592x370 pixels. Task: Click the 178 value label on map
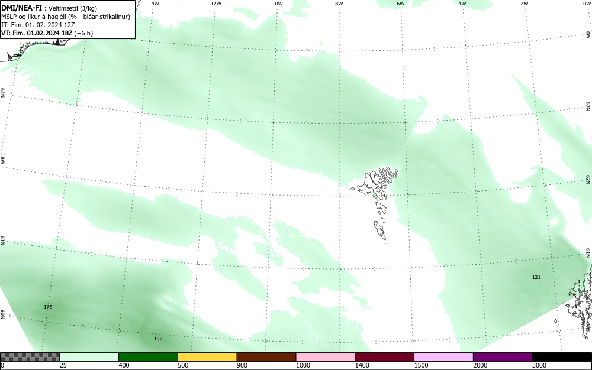pyautogui.click(x=48, y=307)
